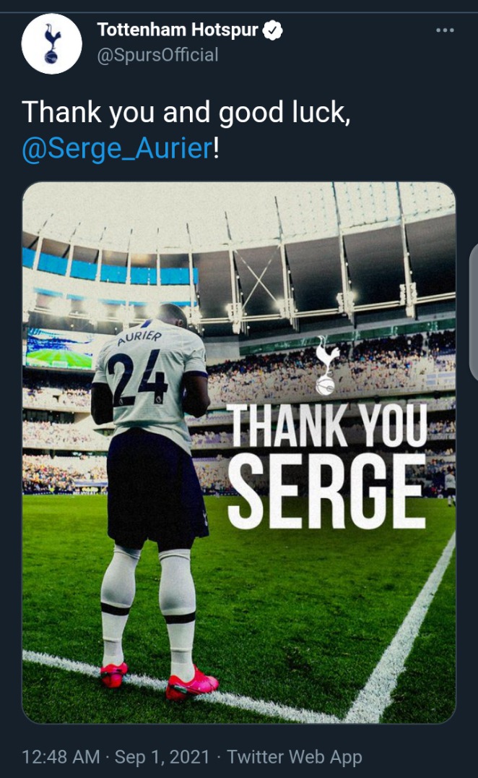Click the tweet text Thank you and good luck

(186, 112)
